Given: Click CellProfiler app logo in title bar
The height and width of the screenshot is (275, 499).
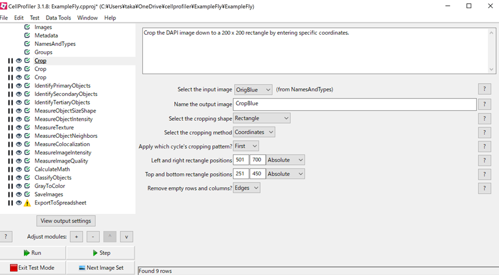Looking at the screenshot, I should click(4, 6).
